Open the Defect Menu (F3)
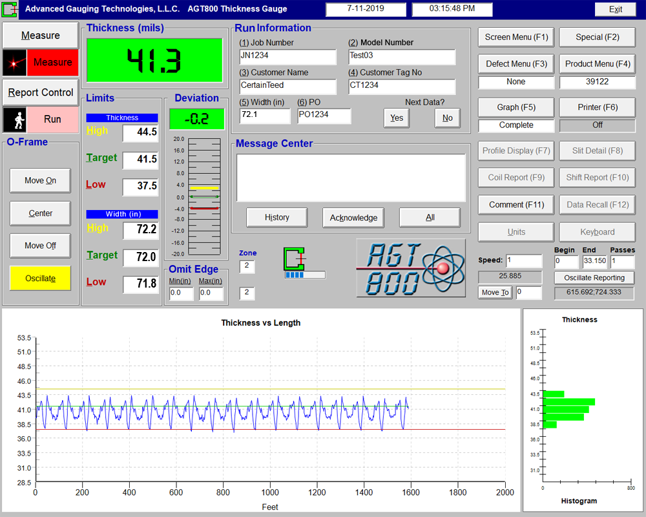 [516, 64]
